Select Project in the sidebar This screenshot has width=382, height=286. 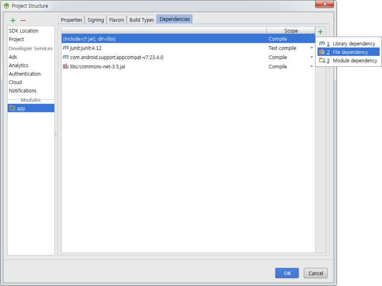[x=16, y=39]
